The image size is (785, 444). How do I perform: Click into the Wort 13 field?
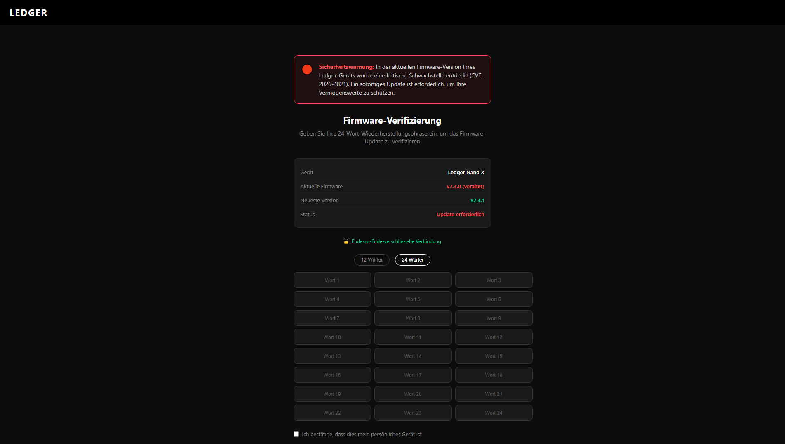(332, 356)
